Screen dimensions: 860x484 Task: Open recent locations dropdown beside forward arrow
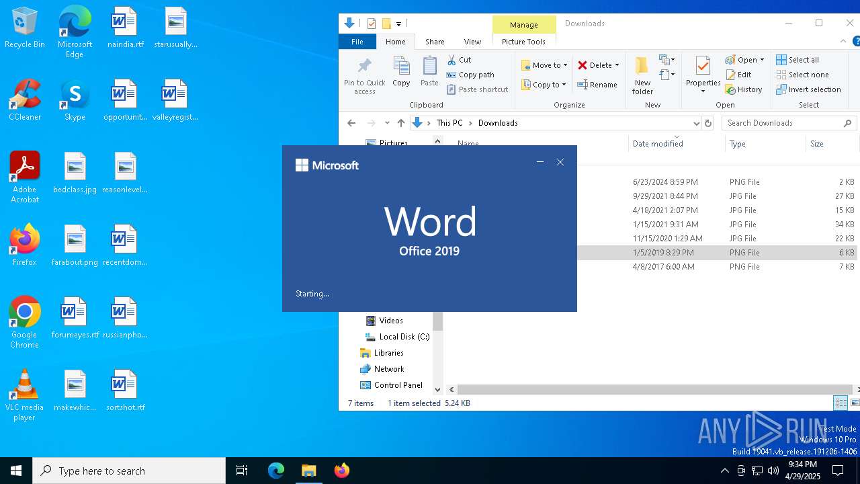coord(387,123)
